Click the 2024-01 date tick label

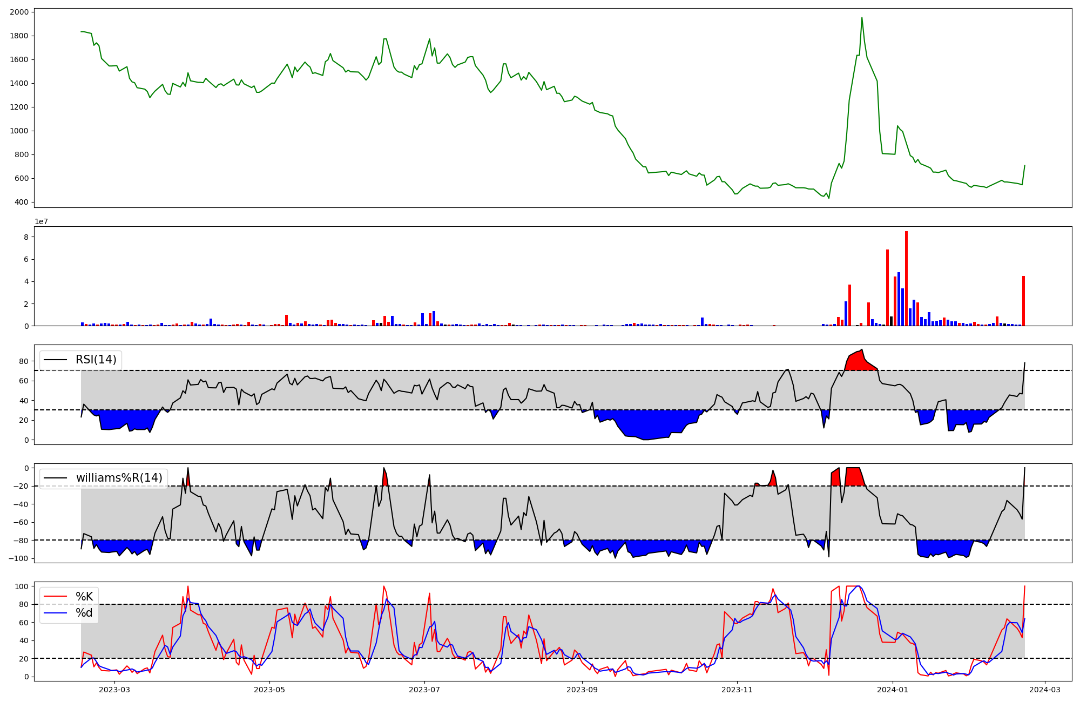pyautogui.click(x=892, y=690)
